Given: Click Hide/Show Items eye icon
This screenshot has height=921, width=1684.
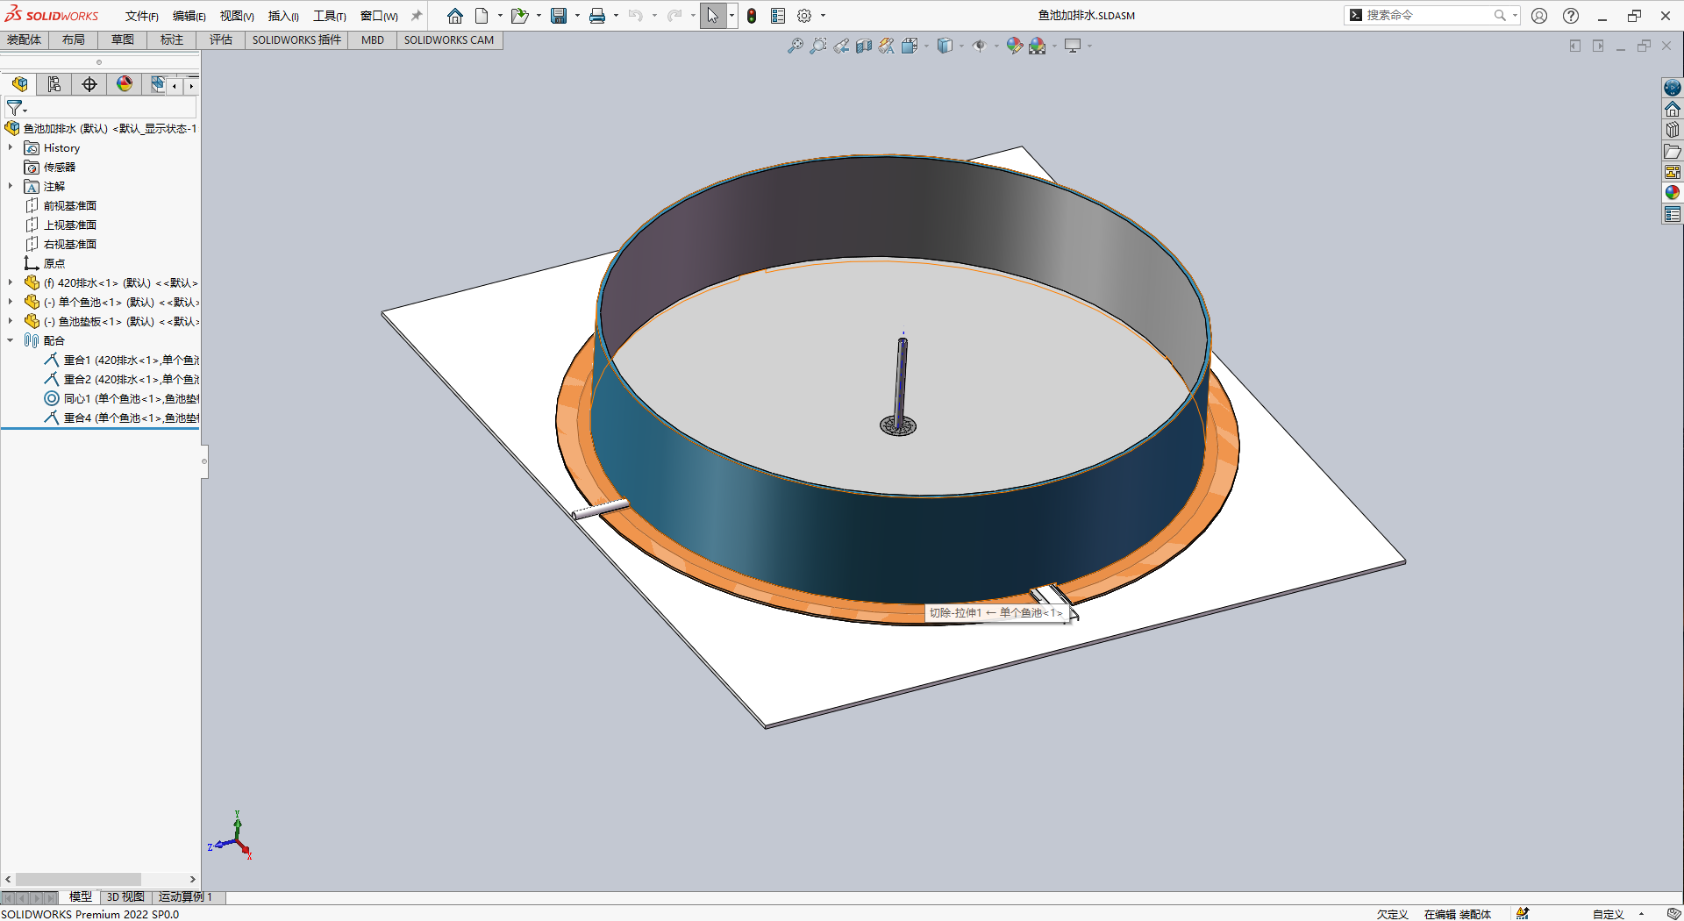Looking at the screenshot, I should point(980,46).
